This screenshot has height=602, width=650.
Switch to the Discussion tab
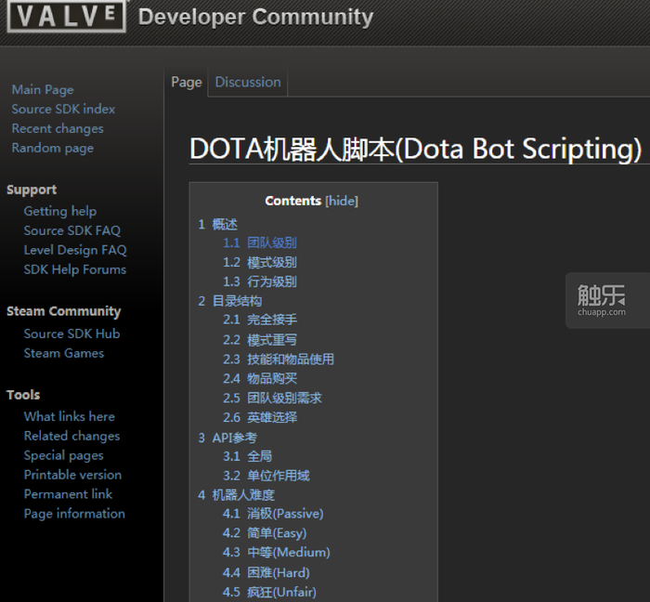coord(248,82)
